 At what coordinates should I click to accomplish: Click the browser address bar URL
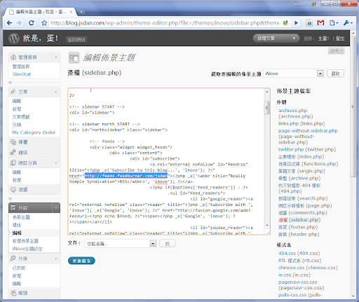point(165,23)
